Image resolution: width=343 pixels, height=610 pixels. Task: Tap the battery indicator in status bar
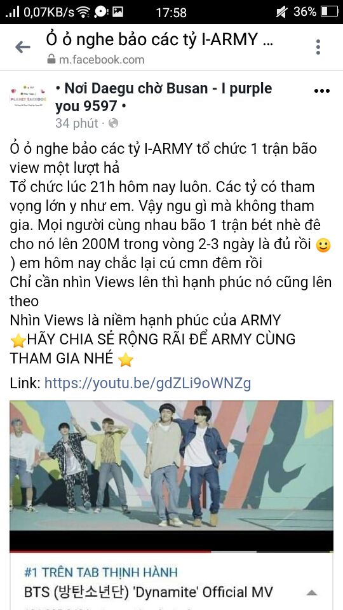click(330, 12)
